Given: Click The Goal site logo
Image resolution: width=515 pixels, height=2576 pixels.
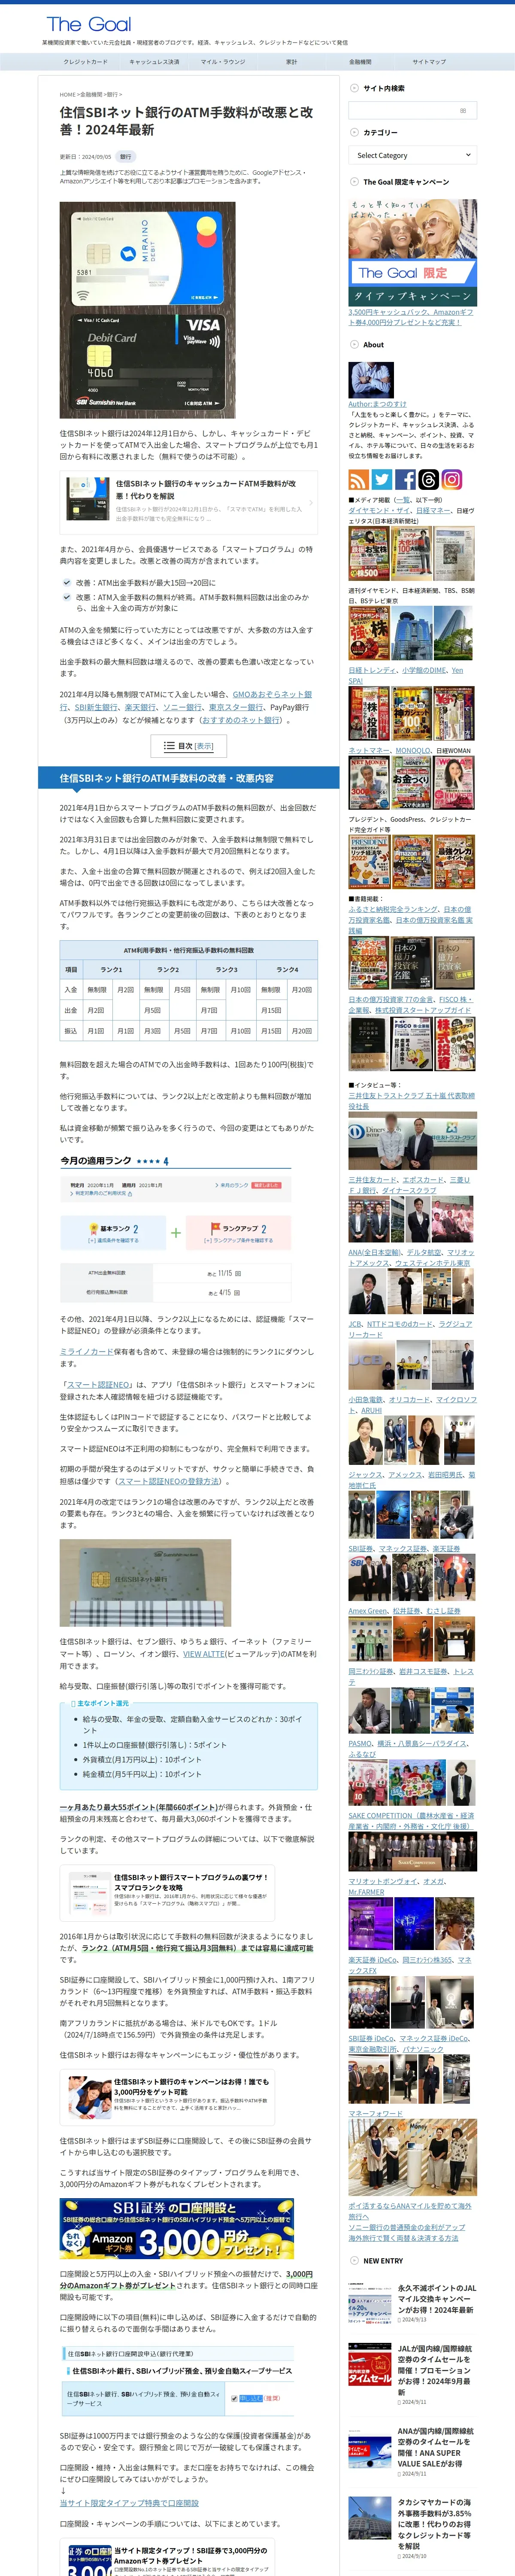Looking at the screenshot, I should point(88,24).
